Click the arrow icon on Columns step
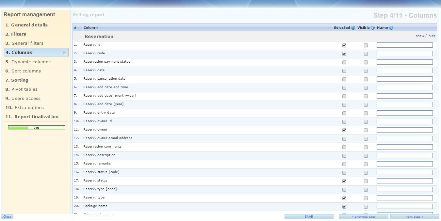441x221 pixels. pos(64,52)
